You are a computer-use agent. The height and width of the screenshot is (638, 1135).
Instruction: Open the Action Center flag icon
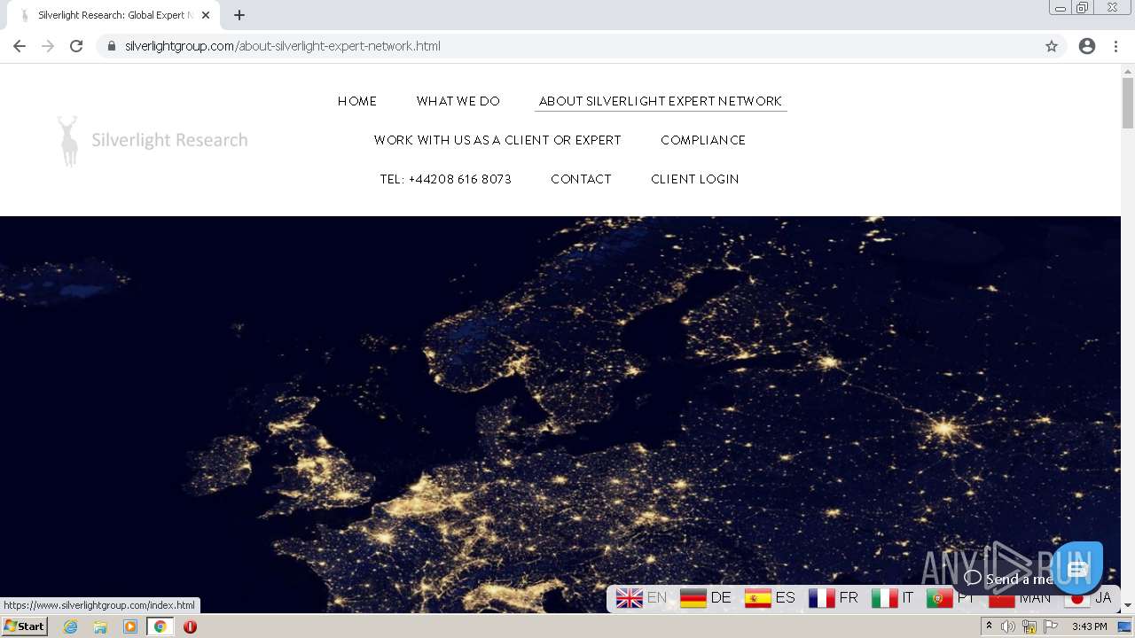tap(1051, 626)
